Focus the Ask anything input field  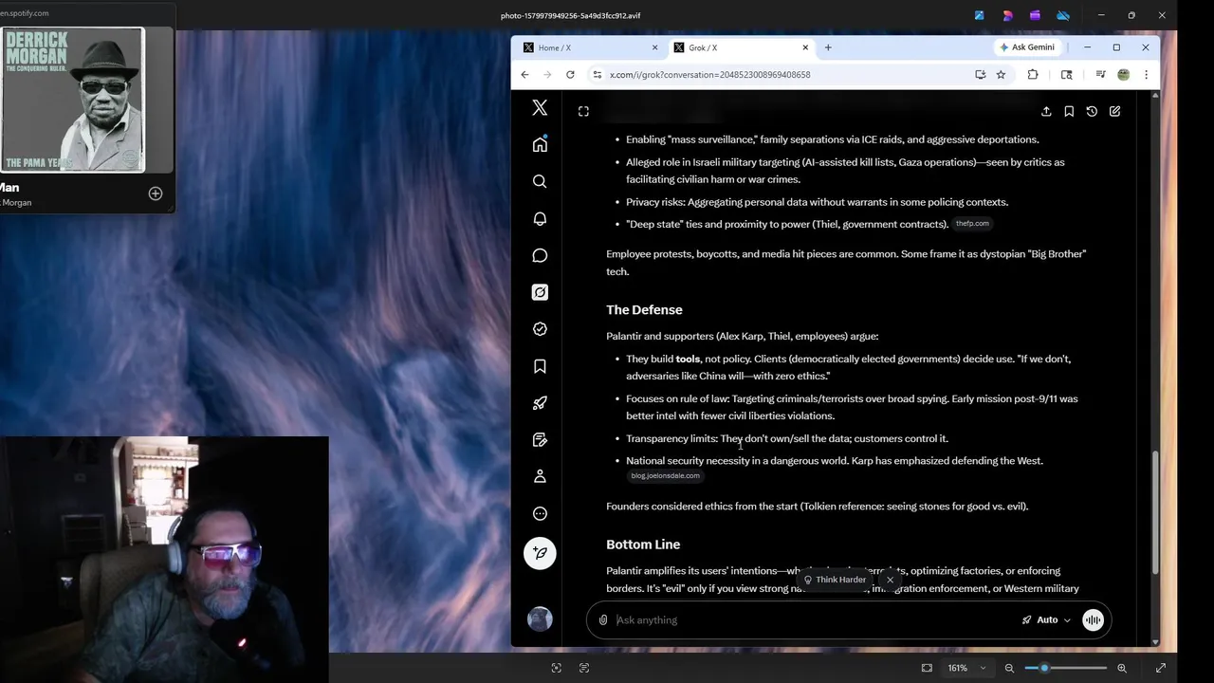pos(811,620)
